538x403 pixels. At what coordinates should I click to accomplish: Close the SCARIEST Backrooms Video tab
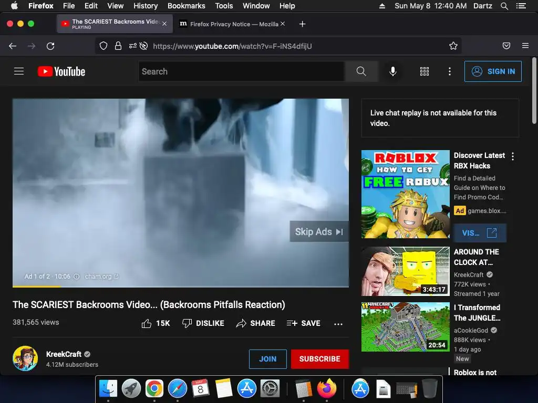click(x=164, y=24)
